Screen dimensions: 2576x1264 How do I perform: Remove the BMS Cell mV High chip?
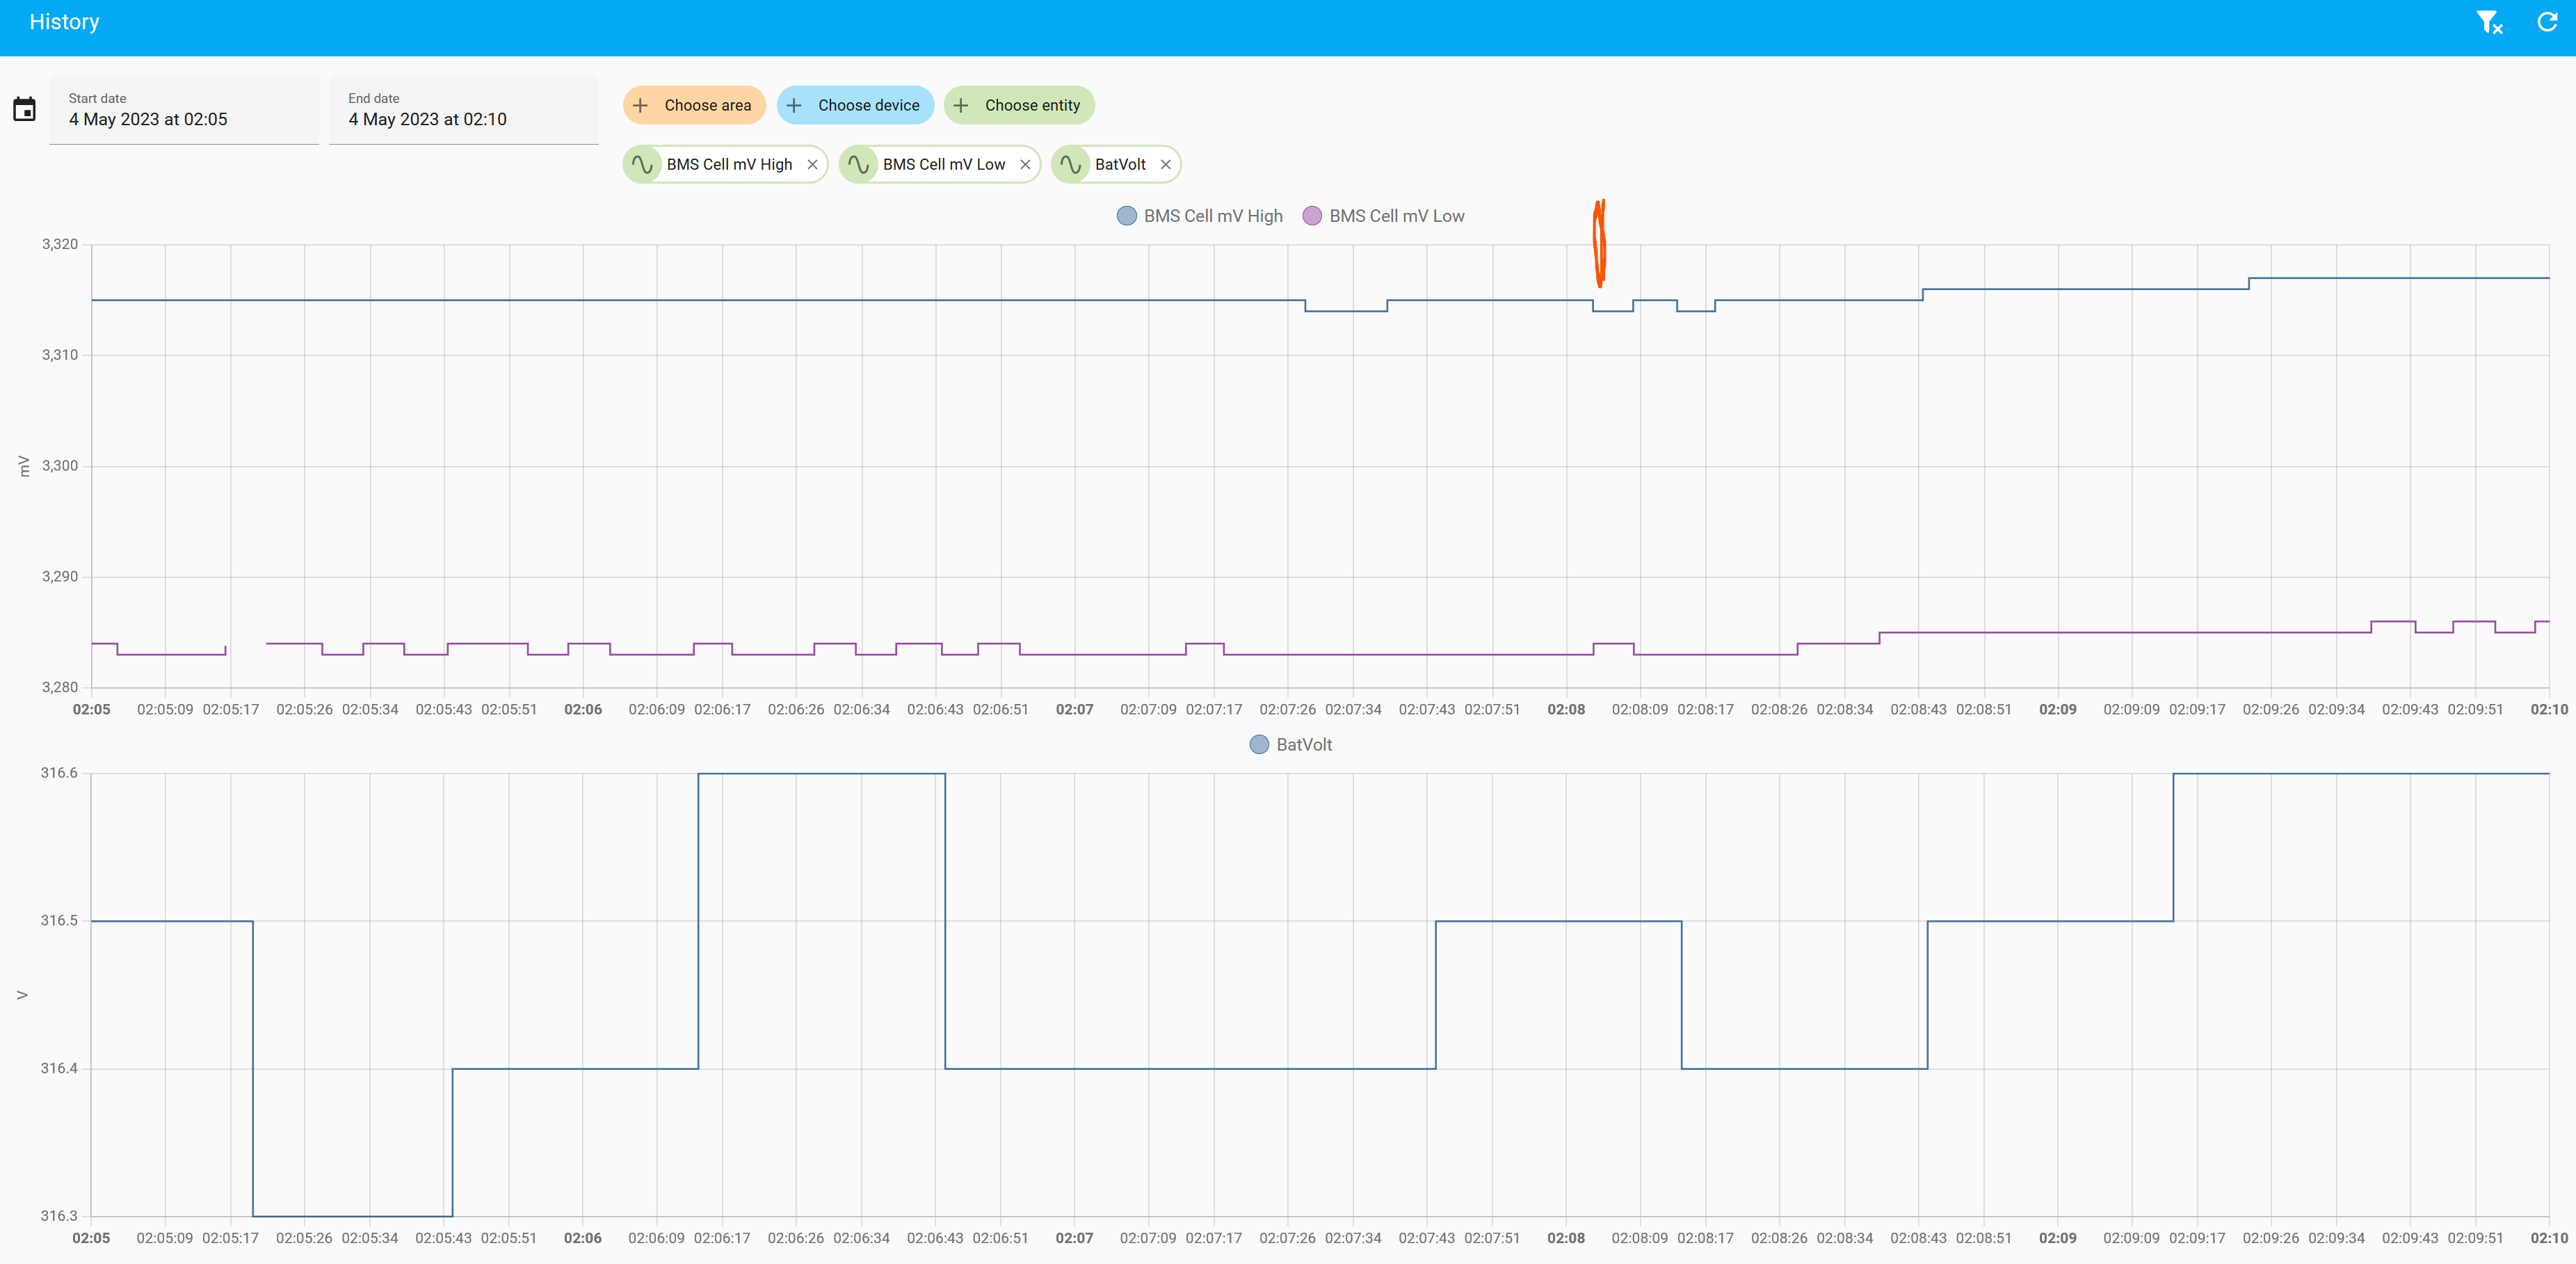tap(812, 165)
